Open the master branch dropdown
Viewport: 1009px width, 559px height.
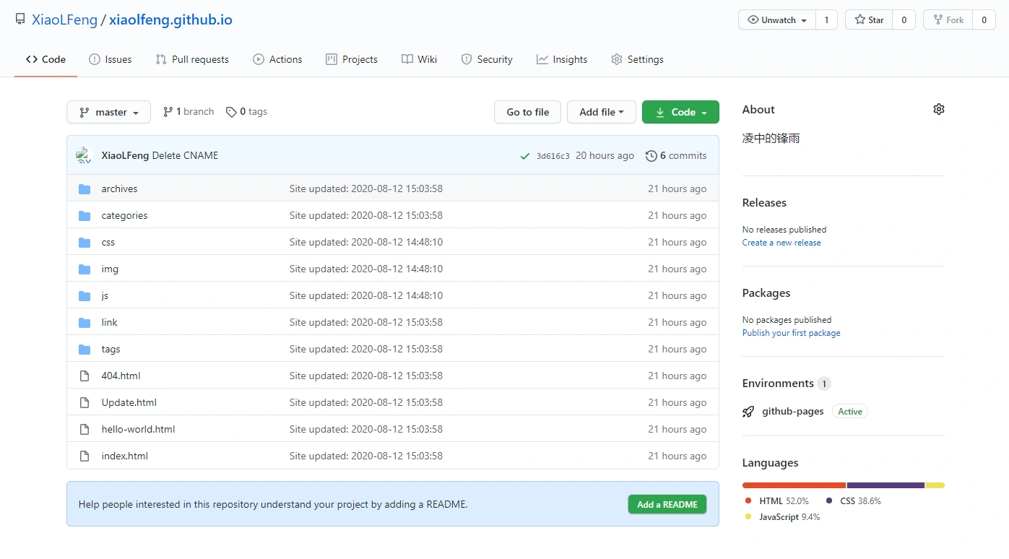[108, 112]
